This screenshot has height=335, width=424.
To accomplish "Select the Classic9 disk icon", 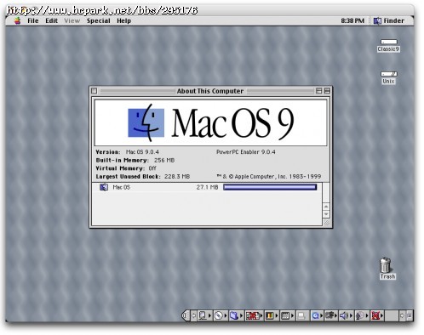I will [x=388, y=45].
